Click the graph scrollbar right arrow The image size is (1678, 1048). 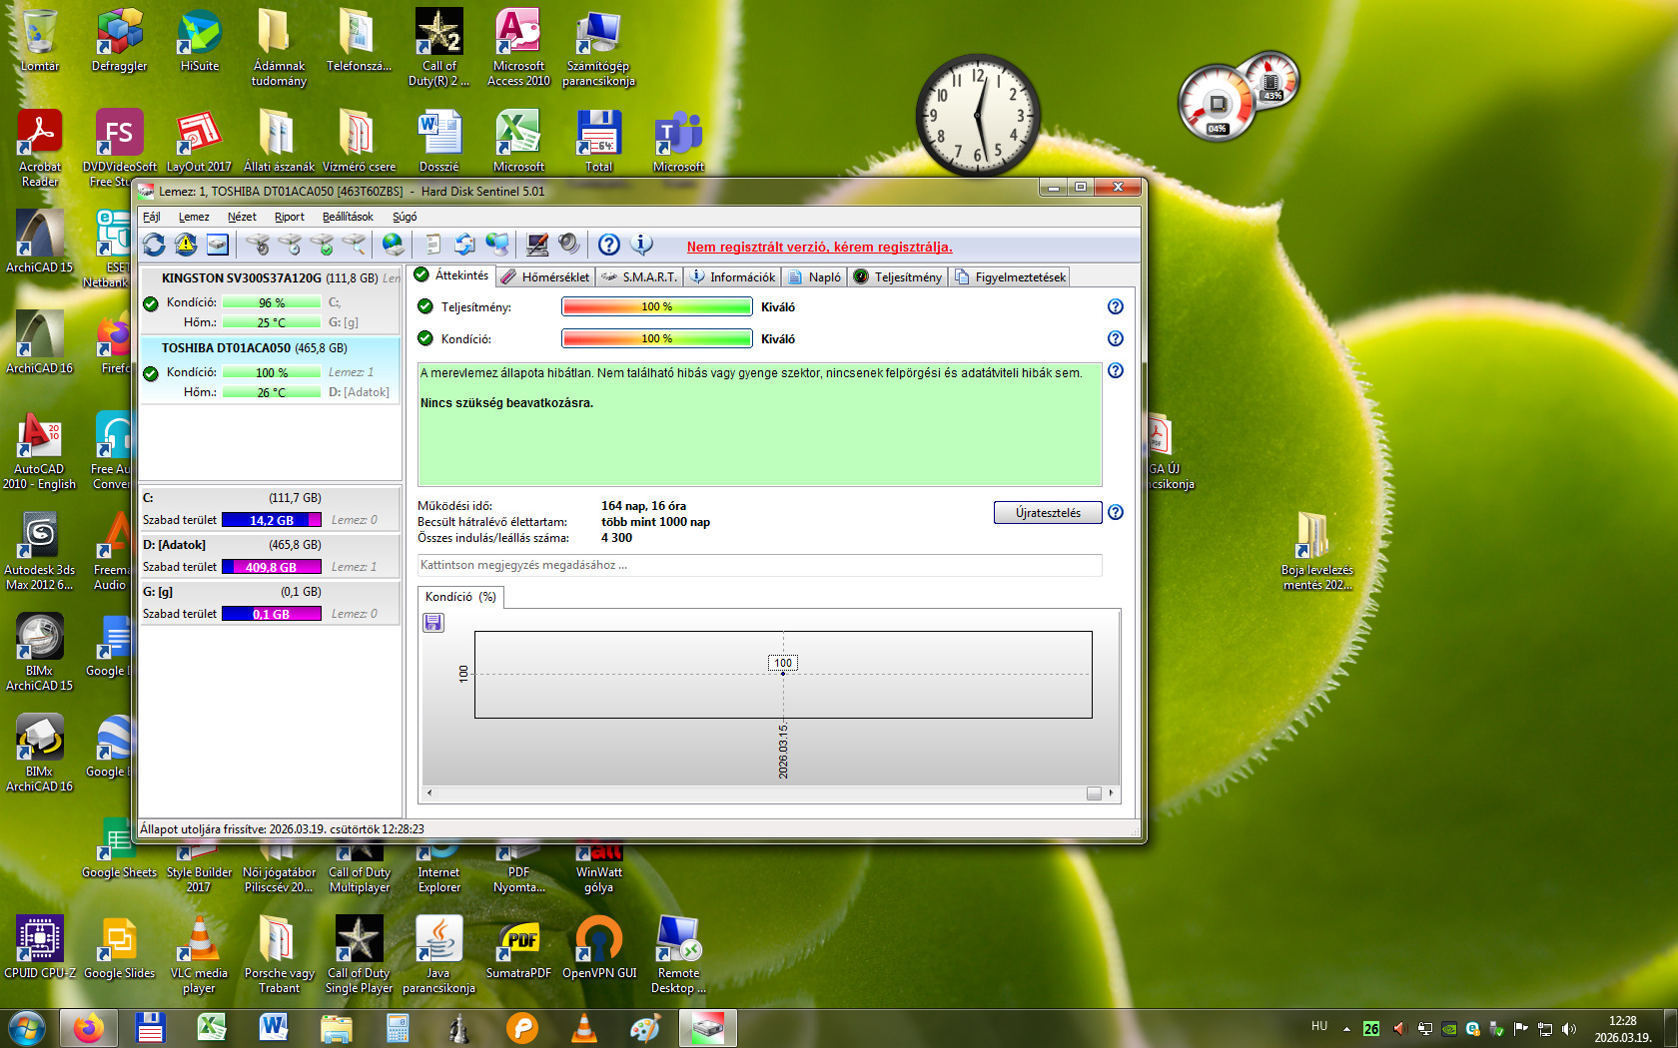tap(1111, 793)
